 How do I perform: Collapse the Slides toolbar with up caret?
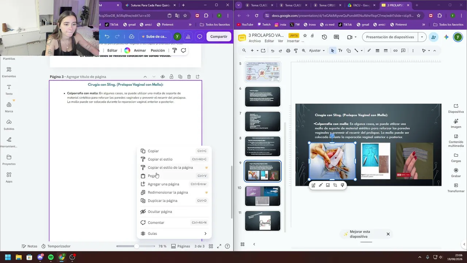[435, 51]
